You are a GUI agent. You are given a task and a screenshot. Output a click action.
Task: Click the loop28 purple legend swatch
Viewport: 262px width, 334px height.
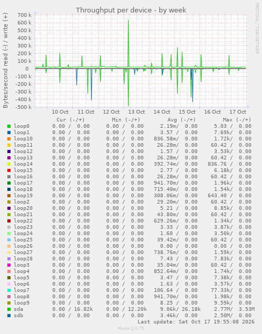(9, 259)
